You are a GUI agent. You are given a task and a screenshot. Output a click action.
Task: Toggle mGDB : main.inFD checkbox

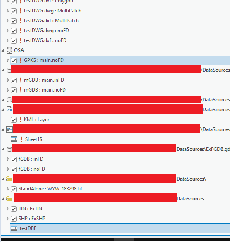point(14,80)
